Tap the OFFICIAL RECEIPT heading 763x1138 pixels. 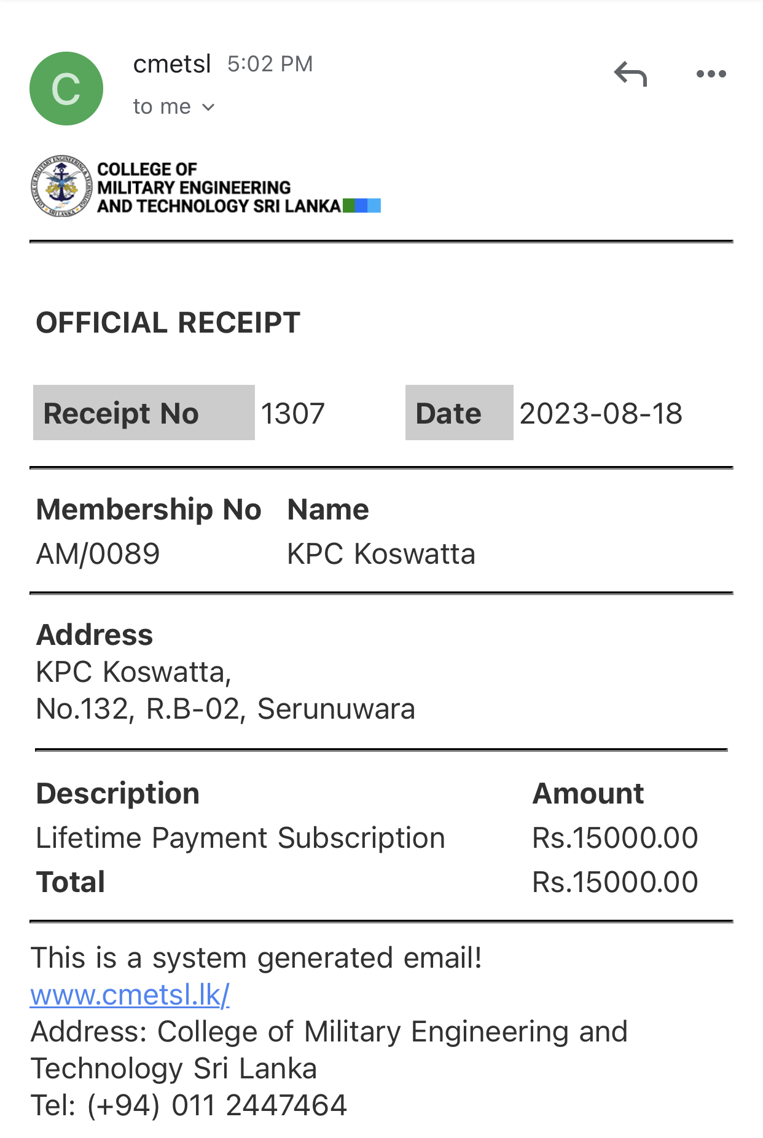pos(168,323)
